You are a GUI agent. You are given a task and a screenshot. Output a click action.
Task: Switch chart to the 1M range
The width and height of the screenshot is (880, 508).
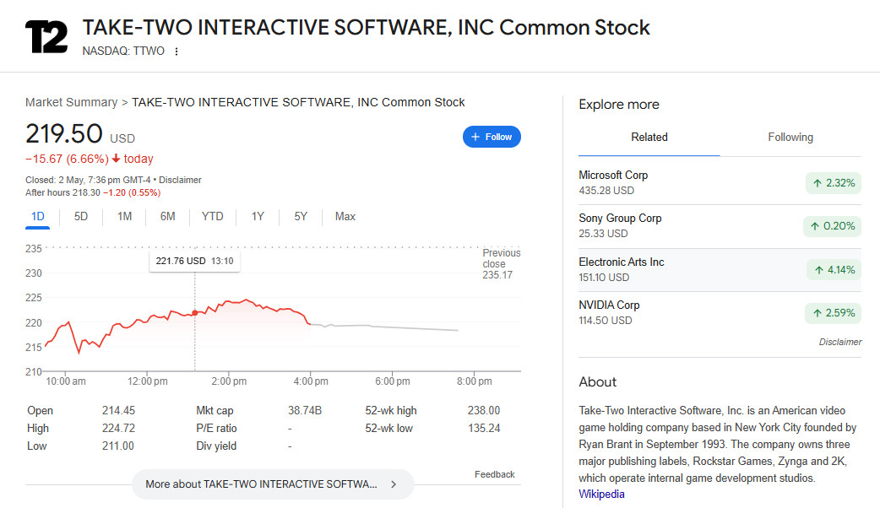124,217
